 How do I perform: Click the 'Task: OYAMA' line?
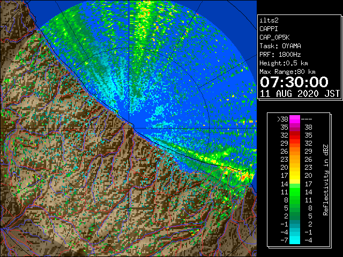280,46
